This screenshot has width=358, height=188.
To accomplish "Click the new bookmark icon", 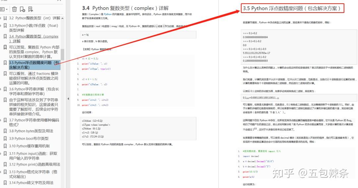I will 22,9.
